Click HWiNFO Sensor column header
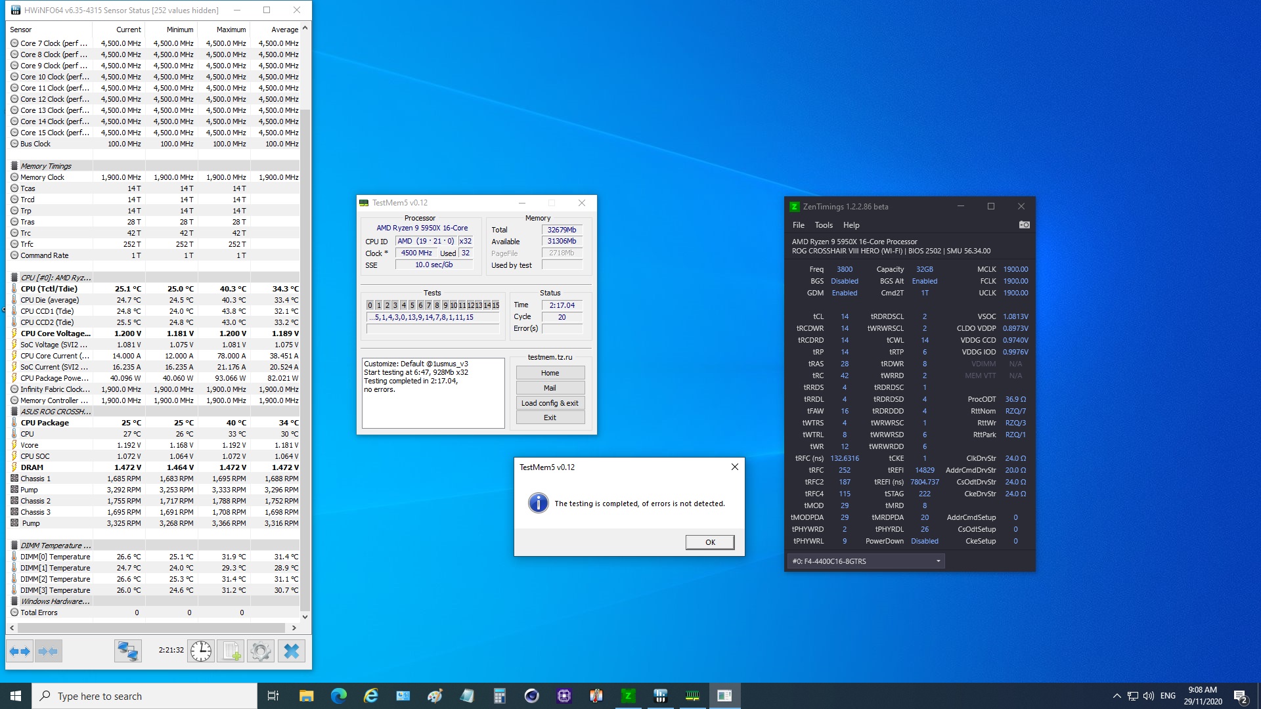 [x=49, y=30]
